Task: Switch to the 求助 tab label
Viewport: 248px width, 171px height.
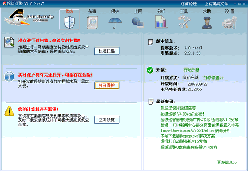Action: (x=207, y=11)
